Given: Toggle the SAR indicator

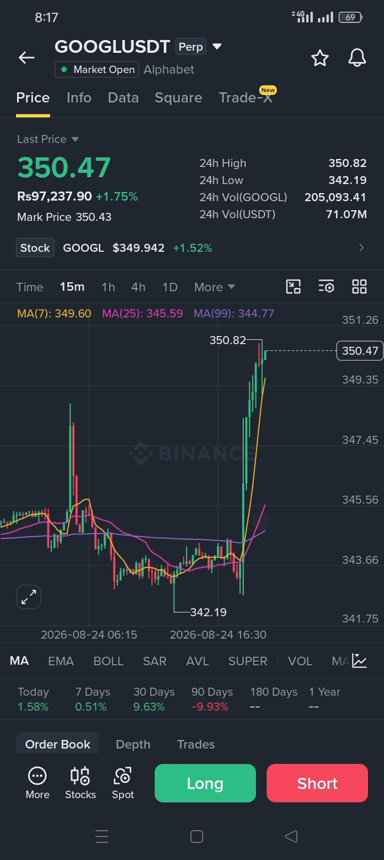Looking at the screenshot, I should coord(155,661).
